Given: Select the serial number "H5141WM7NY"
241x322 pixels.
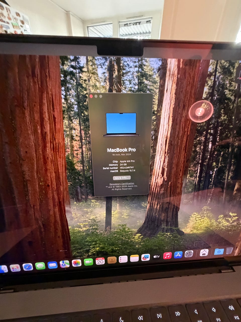Looking at the screenshot, I should (127, 168).
